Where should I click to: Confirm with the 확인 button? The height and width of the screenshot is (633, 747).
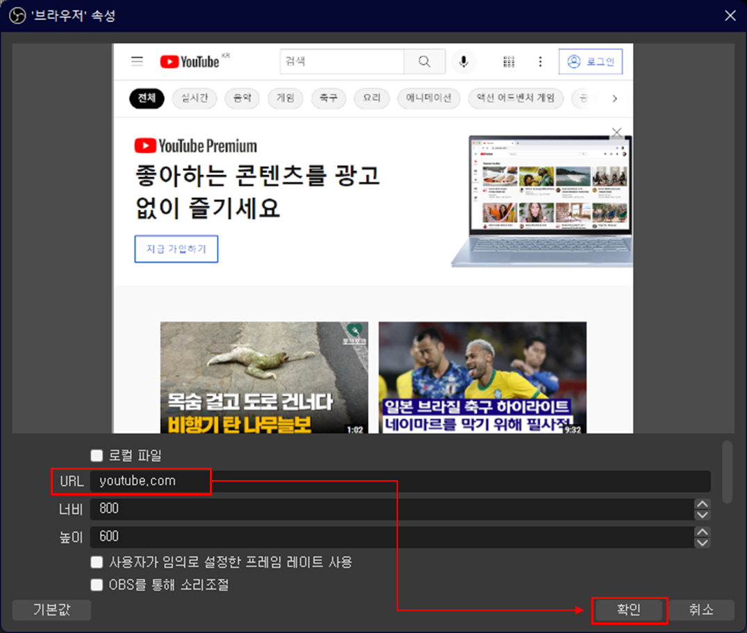pos(629,609)
